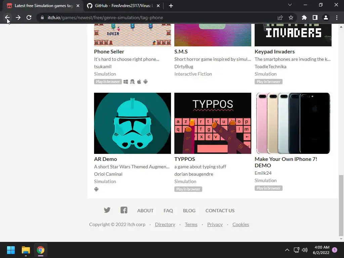
Task: Switch to the GitHub FireAndres2317/Virus tab
Action: coord(124,6)
